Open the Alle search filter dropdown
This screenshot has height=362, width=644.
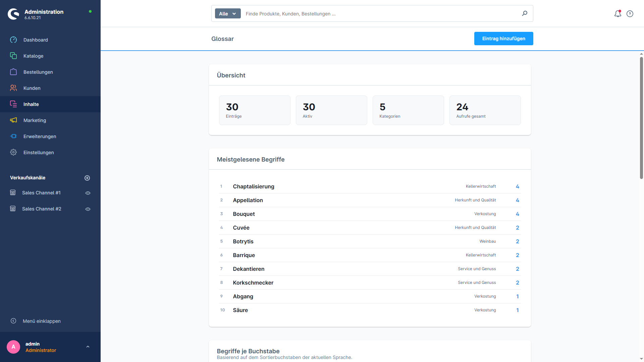(x=228, y=14)
